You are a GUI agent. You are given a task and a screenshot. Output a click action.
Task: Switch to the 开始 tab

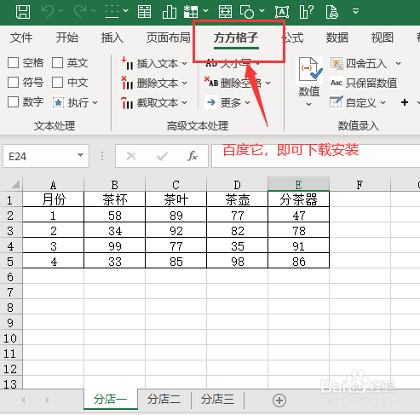click(x=66, y=37)
